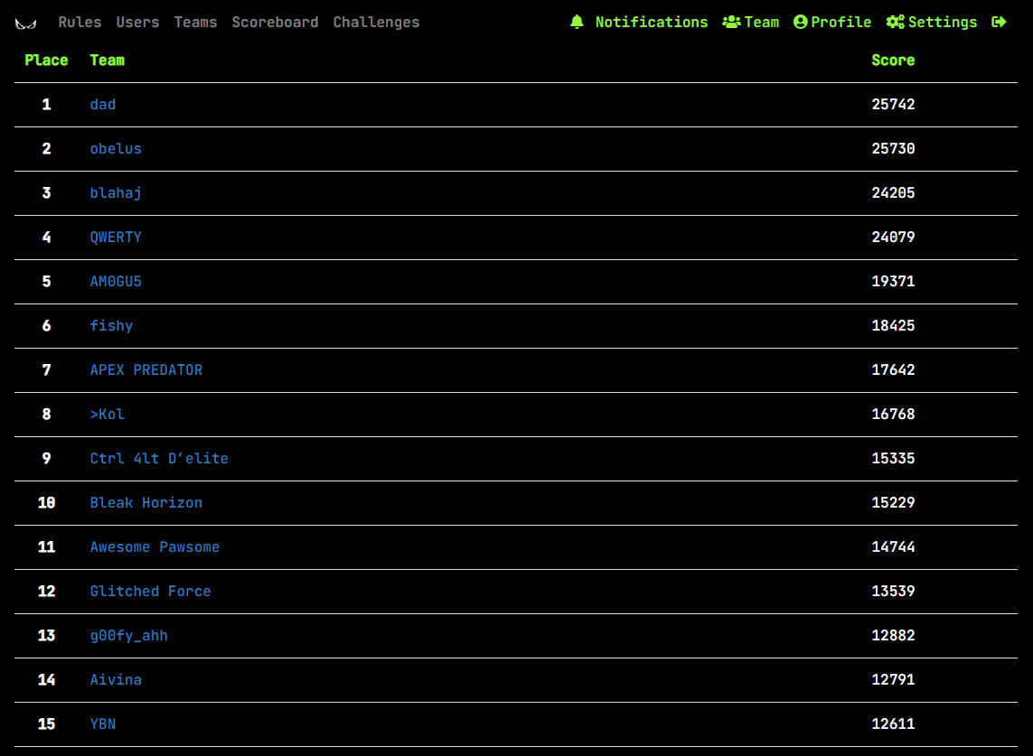Viewport: 1033px width, 756px height.
Task: Open first-place team dad
Action: [x=103, y=105]
